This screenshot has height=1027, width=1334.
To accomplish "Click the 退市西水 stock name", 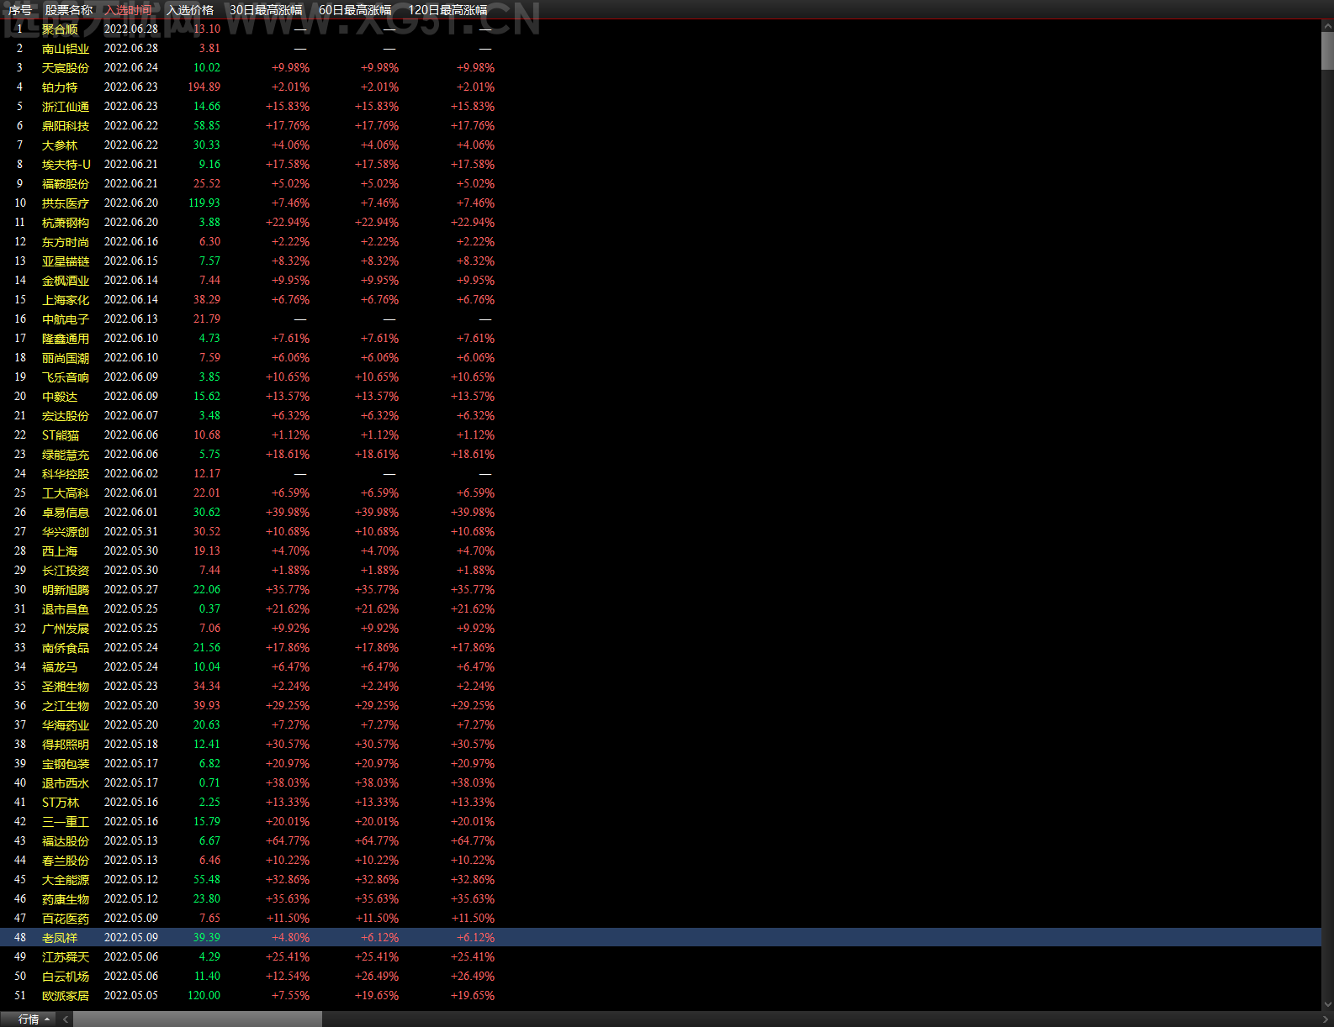I will tap(66, 783).
